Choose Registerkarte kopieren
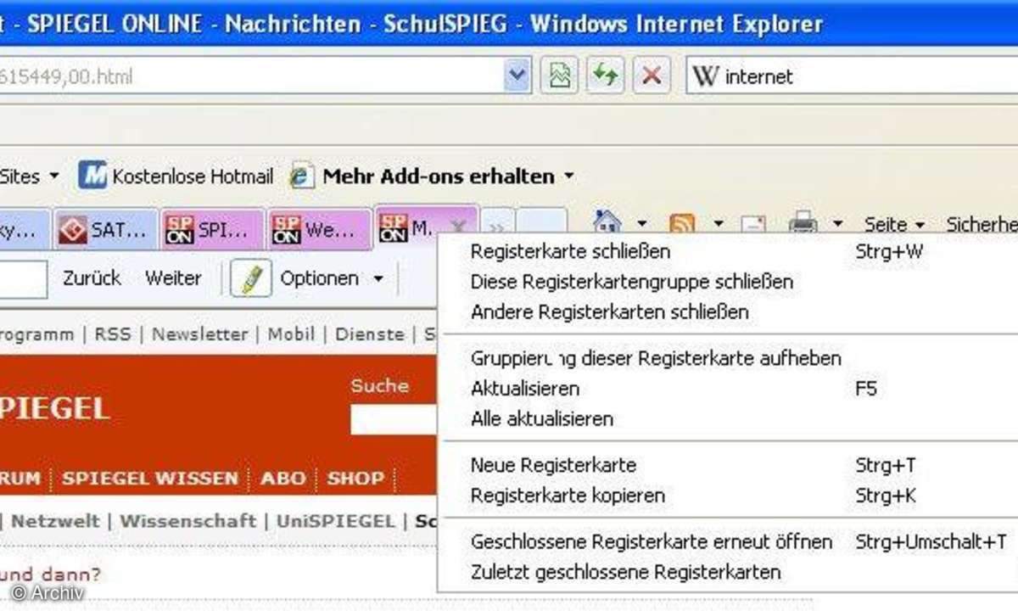The width and height of the screenshot is (1018, 611). (x=728, y=495)
